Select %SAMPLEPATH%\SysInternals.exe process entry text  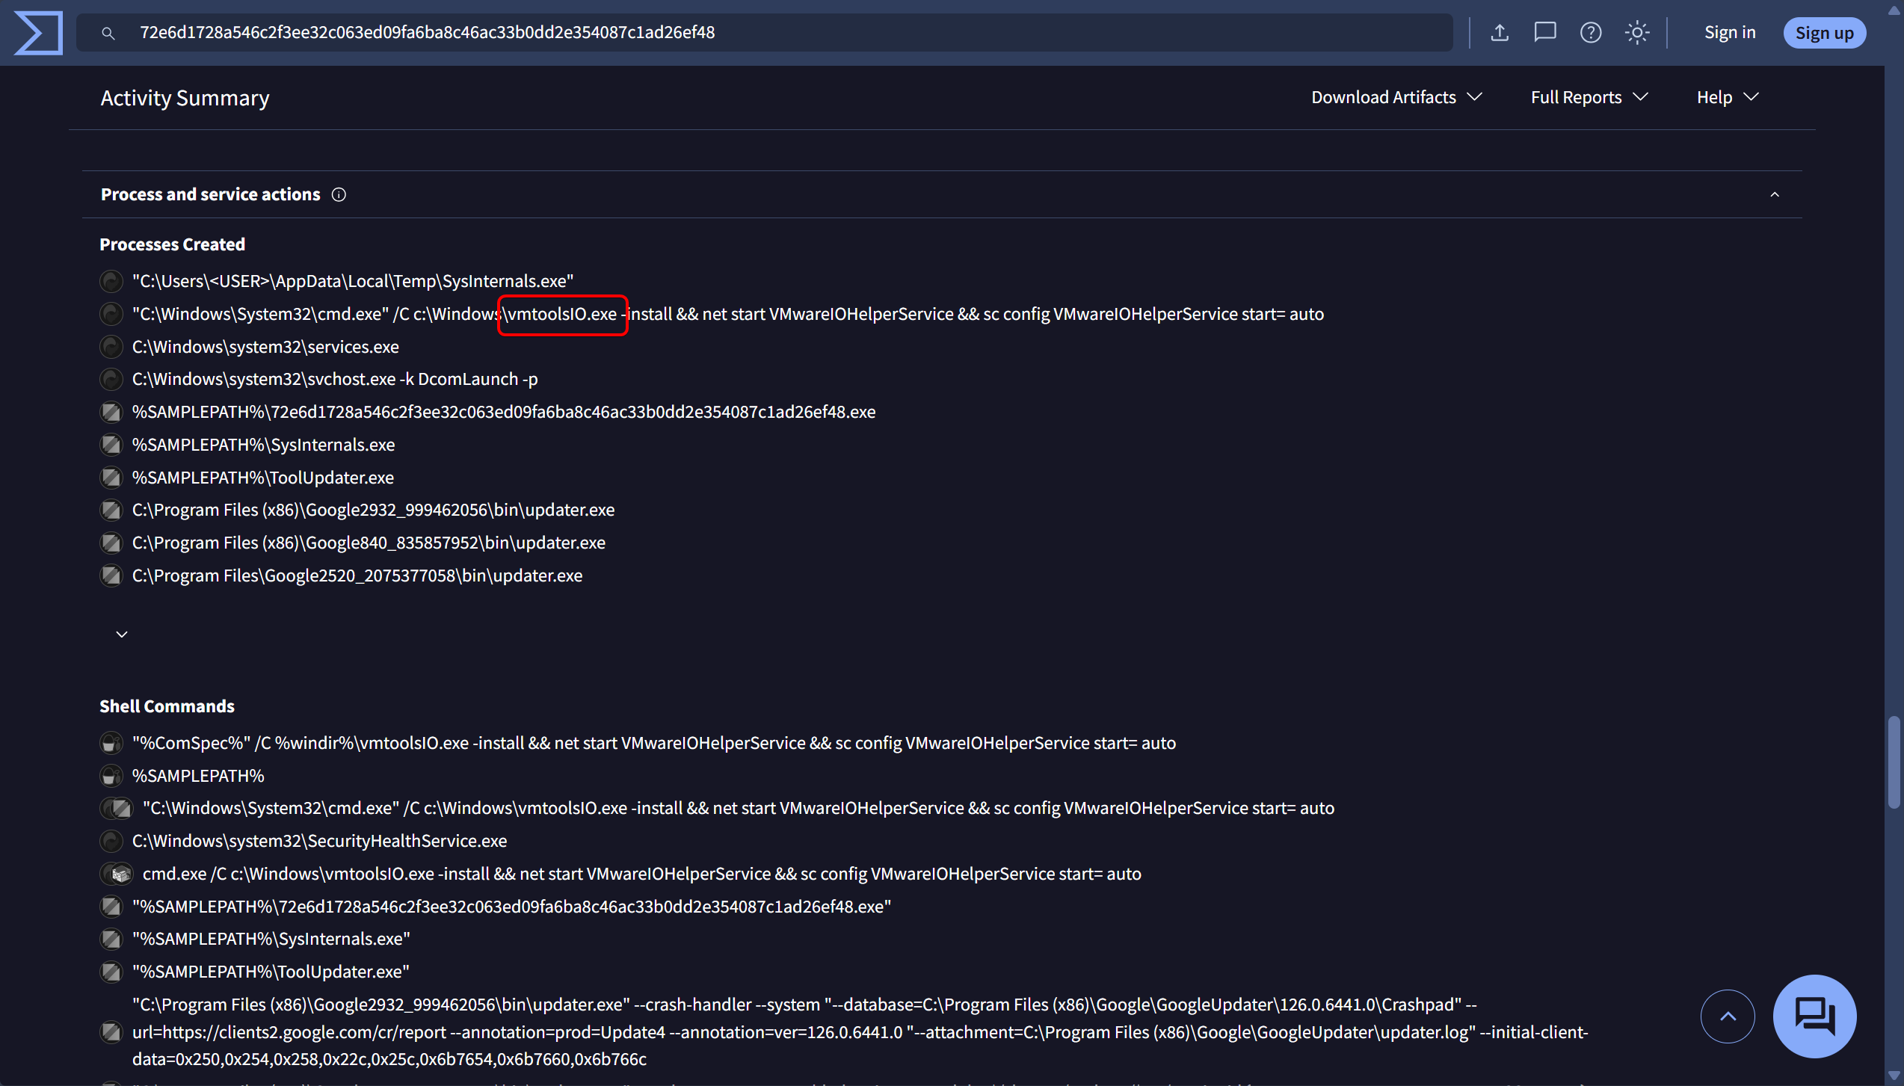(x=263, y=445)
